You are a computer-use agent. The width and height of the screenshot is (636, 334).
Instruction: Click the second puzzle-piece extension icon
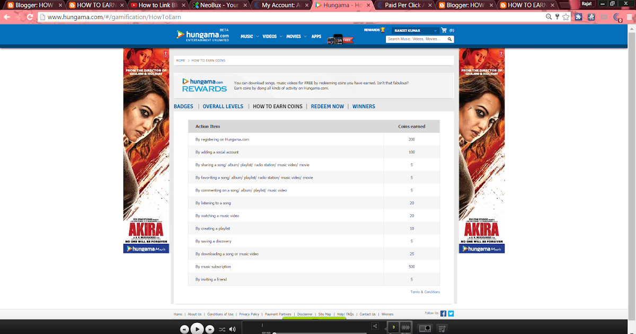(591, 17)
